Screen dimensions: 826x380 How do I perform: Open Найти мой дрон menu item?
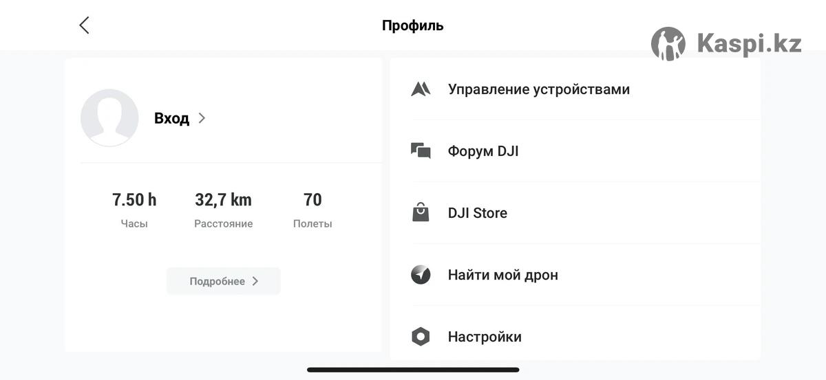(x=502, y=275)
